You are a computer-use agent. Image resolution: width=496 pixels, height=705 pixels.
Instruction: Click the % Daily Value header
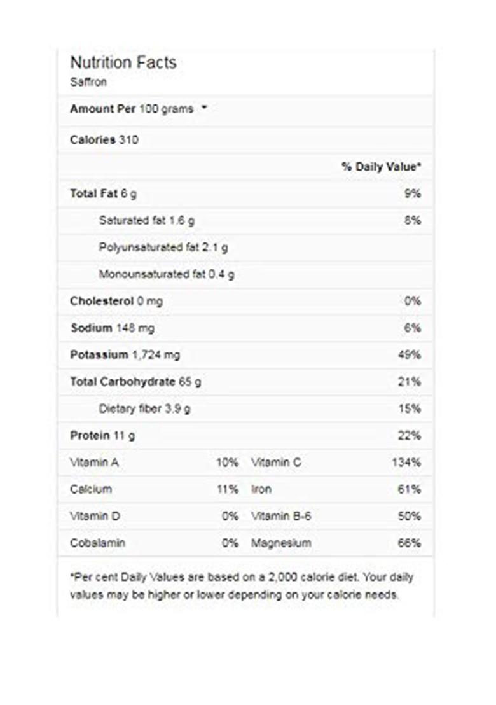tap(381, 167)
